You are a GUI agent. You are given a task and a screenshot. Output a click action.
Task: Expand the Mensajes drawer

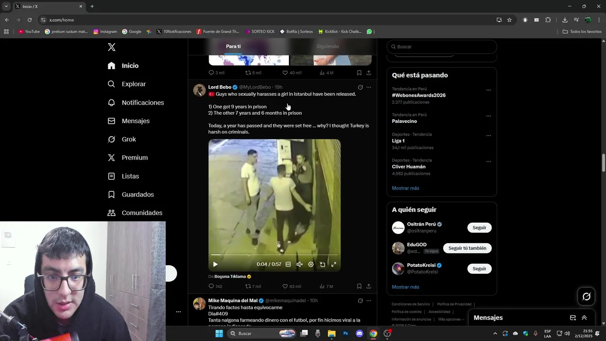click(x=584, y=318)
